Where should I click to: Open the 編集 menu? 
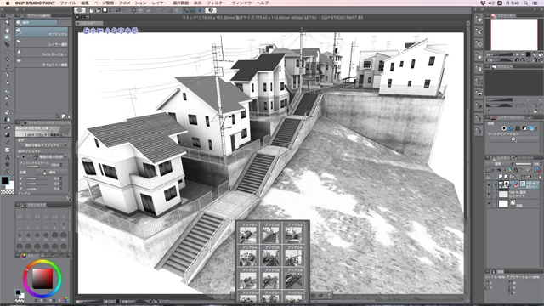tap(85, 3)
